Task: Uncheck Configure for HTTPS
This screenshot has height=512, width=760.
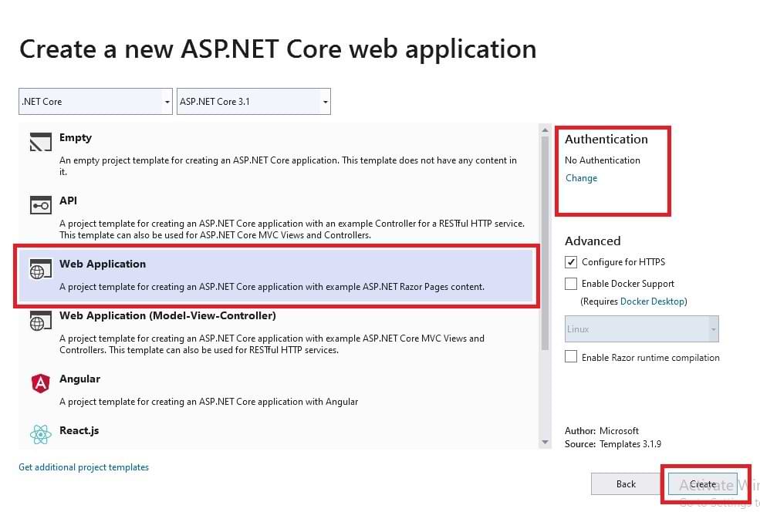Action: click(x=570, y=261)
